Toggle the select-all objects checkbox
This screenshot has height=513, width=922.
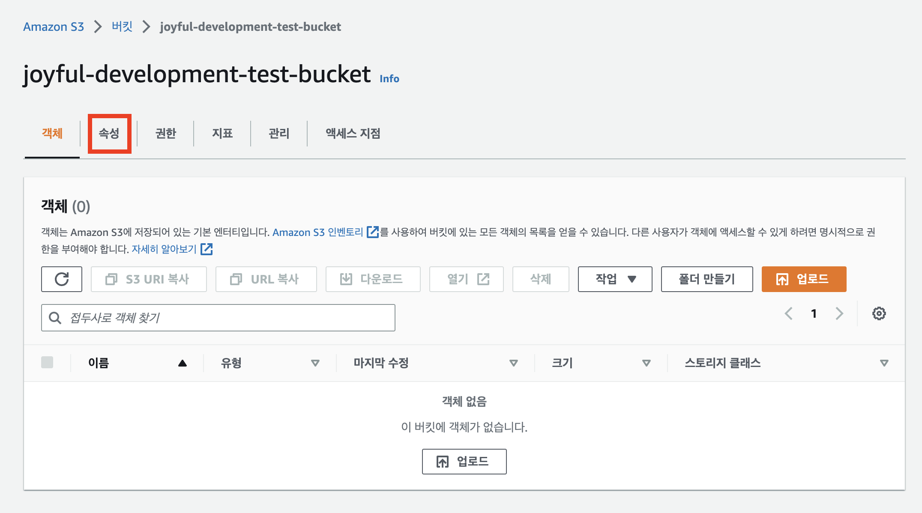tap(47, 362)
